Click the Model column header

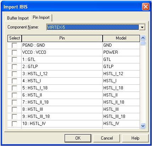tap(121, 38)
